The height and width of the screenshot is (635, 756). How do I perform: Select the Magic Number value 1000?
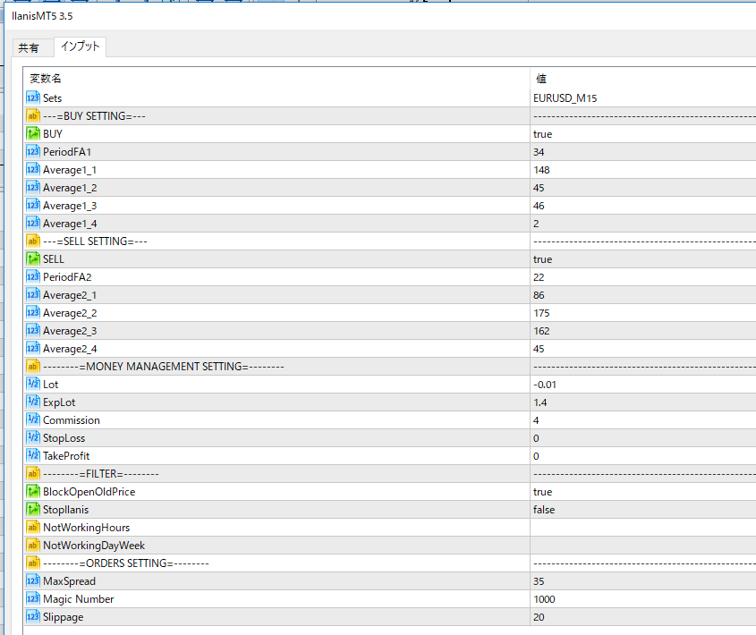tap(544, 599)
